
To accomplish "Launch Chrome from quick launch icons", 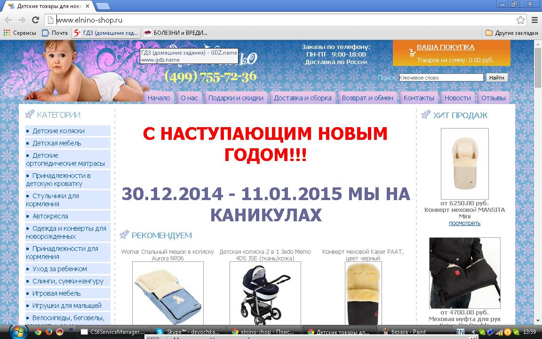I will (38, 332).
